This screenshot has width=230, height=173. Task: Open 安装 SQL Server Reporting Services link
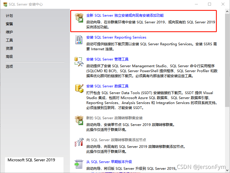[x=116, y=37]
